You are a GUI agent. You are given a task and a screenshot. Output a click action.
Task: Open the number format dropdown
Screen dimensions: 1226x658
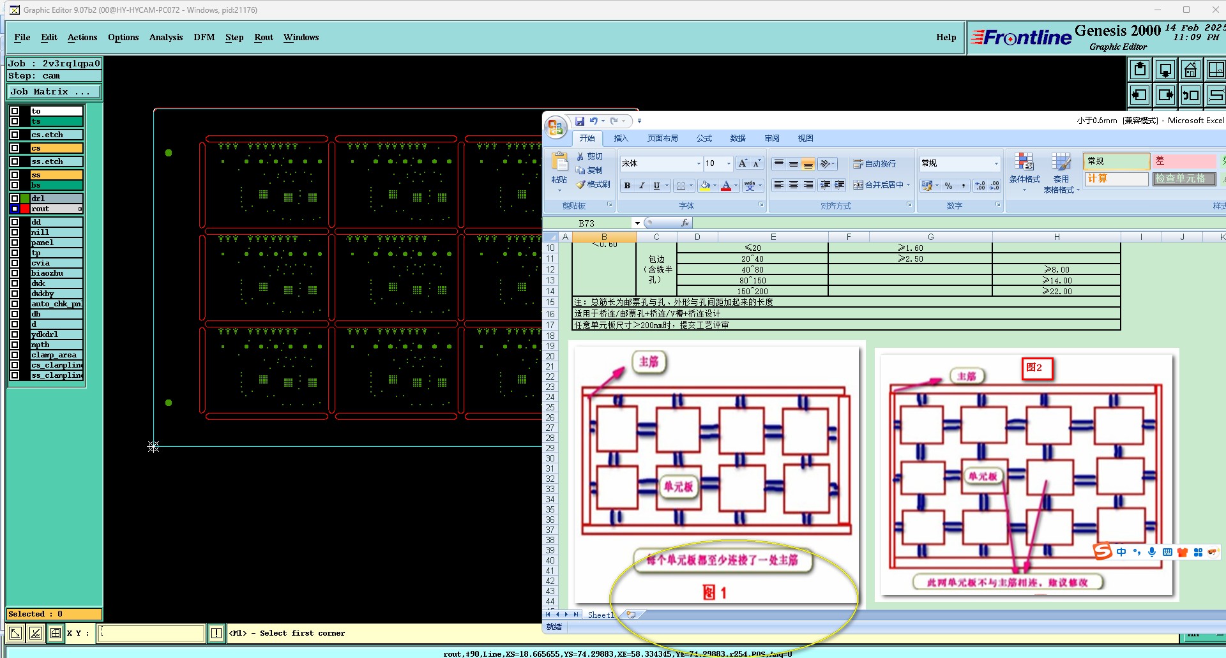click(x=995, y=163)
